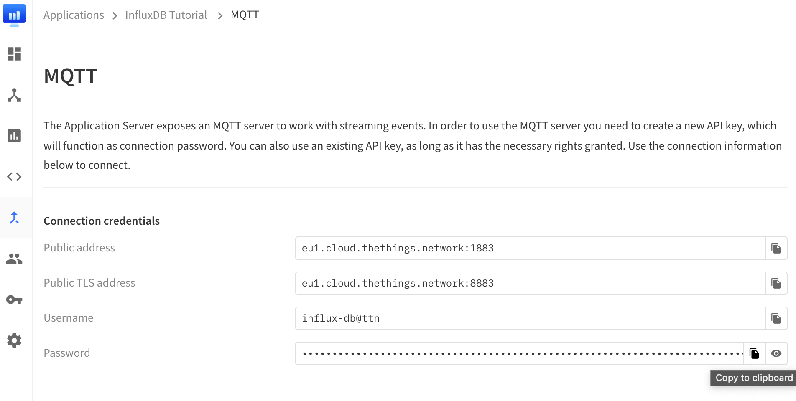The image size is (796, 401).
Task: Copy the Public TLS address
Action: tap(776, 283)
